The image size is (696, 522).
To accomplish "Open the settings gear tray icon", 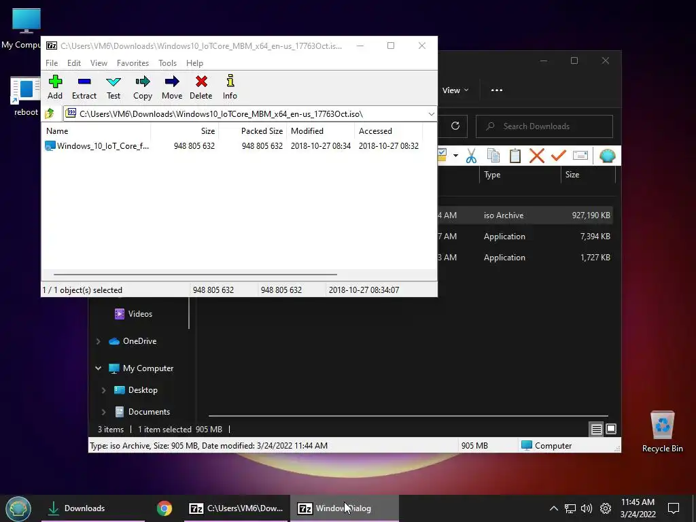I will (x=606, y=508).
